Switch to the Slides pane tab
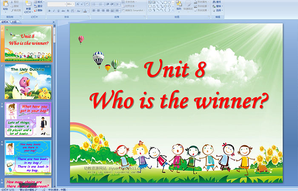 pyautogui.click(x=5, y=22)
